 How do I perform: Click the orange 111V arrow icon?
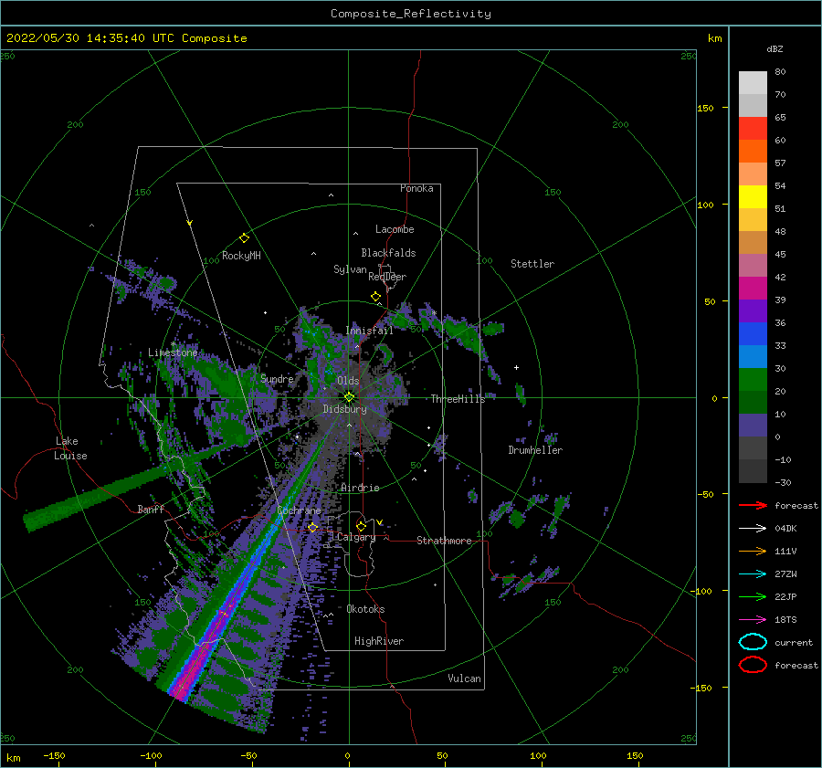click(753, 551)
